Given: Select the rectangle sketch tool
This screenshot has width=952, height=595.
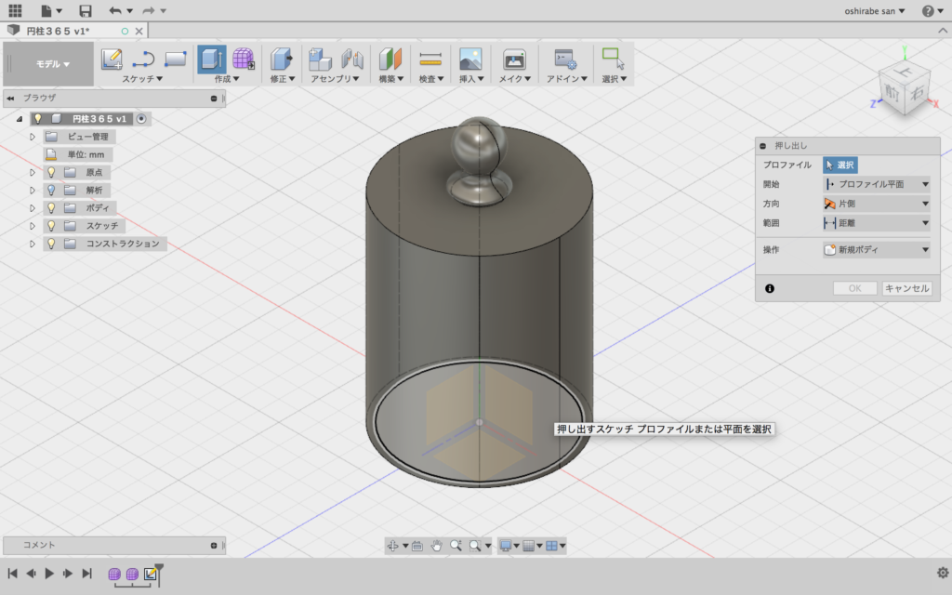Looking at the screenshot, I should coord(176,59).
